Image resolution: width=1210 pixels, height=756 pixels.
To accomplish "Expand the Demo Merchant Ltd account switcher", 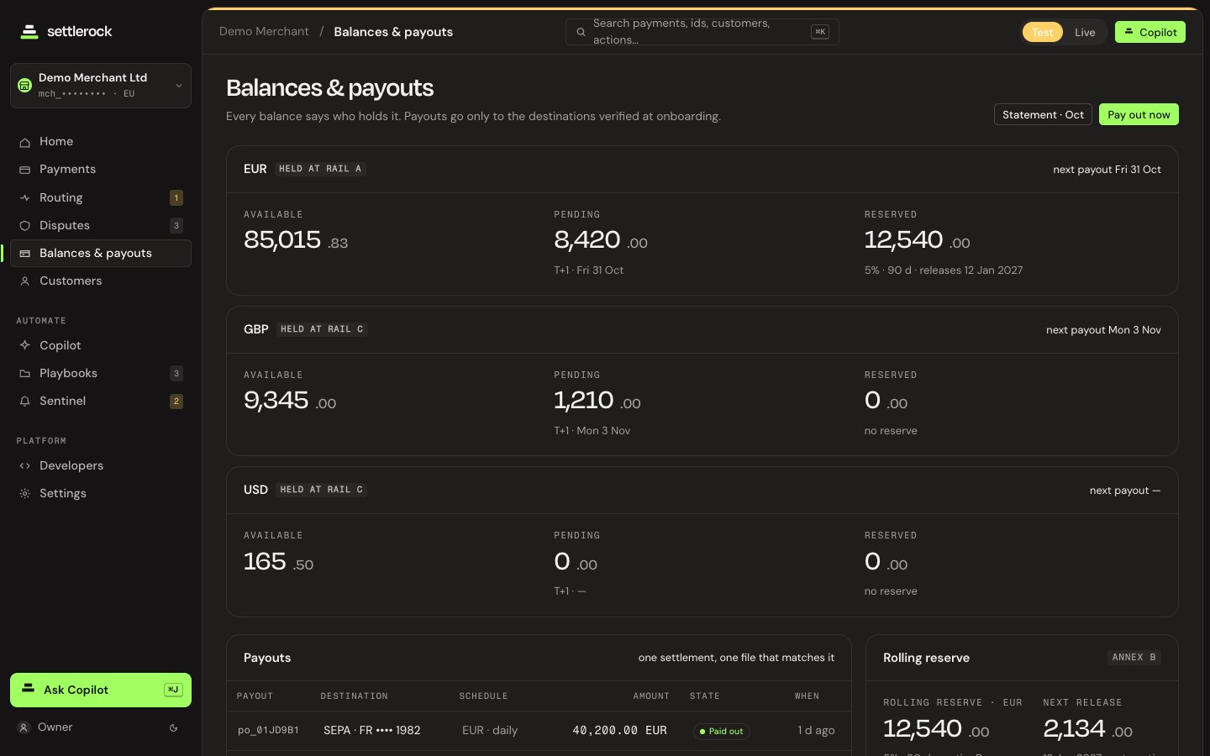I will [x=101, y=86].
